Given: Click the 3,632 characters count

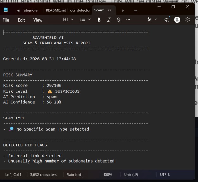Looking at the screenshot, I should pos(43,175).
